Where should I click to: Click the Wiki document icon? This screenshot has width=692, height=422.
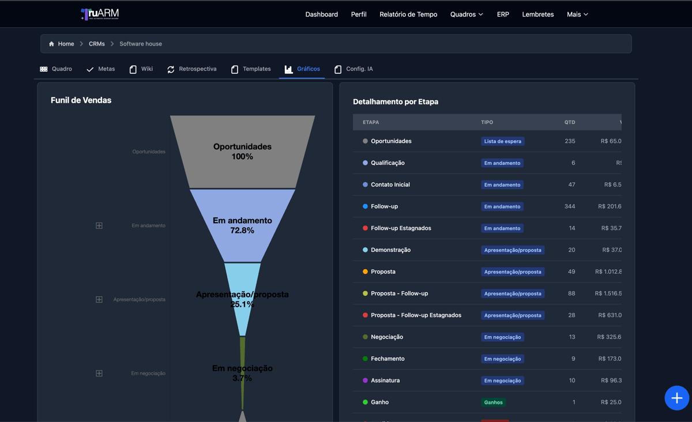[x=133, y=69]
